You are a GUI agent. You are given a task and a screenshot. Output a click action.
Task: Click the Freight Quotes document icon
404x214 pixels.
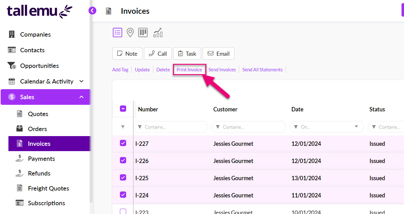point(19,188)
